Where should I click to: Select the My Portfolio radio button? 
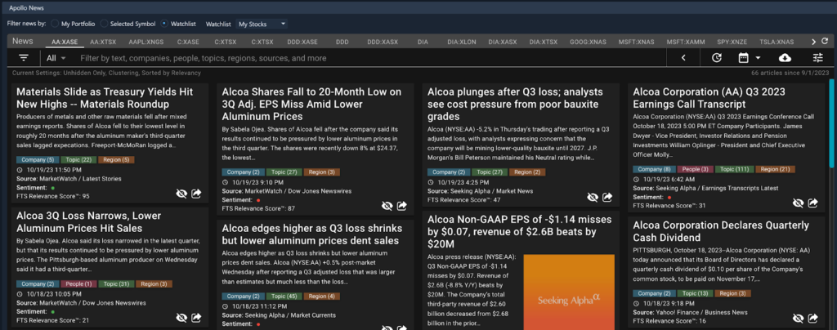[x=54, y=24]
